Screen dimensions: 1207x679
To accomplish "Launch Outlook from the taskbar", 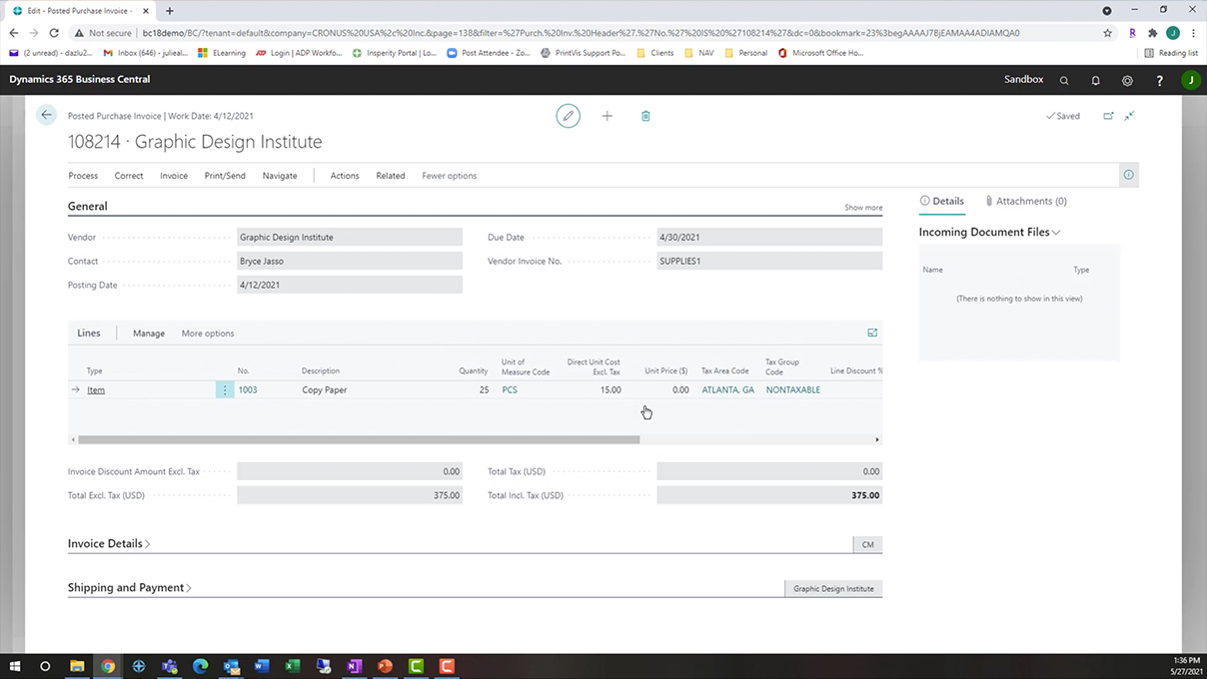I will coord(231,666).
